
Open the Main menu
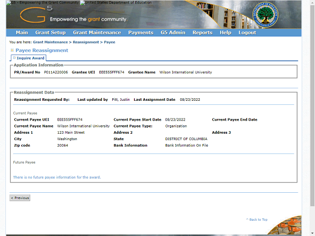[22, 33]
